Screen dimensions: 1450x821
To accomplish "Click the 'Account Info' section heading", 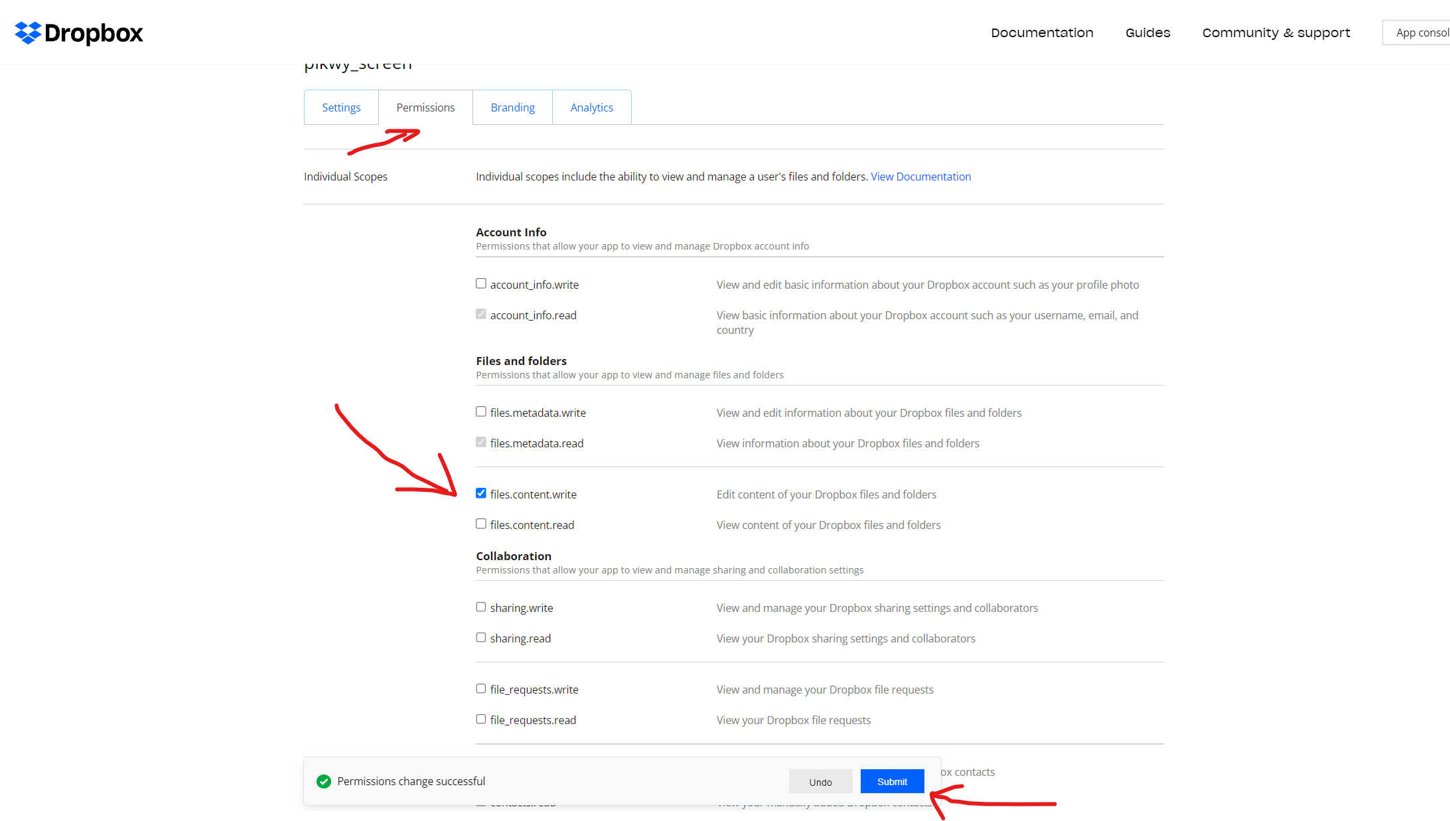I will (x=511, y=232).
